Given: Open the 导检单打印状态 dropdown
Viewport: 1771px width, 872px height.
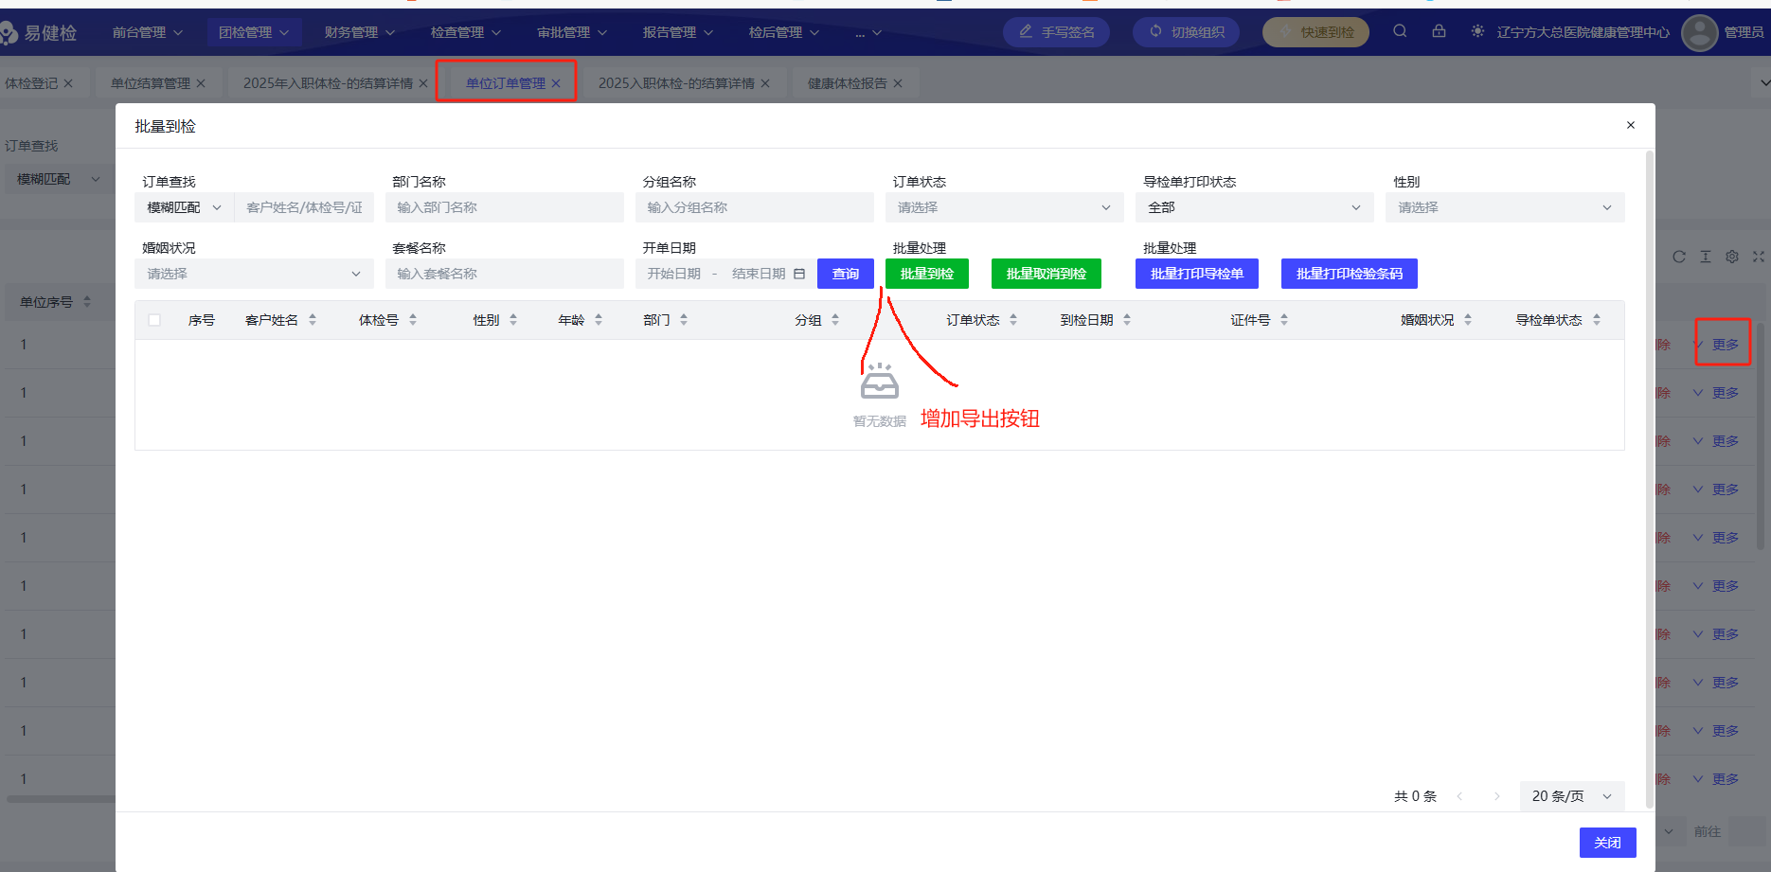Looking at the screenshot, I should tap(1255, 207).
